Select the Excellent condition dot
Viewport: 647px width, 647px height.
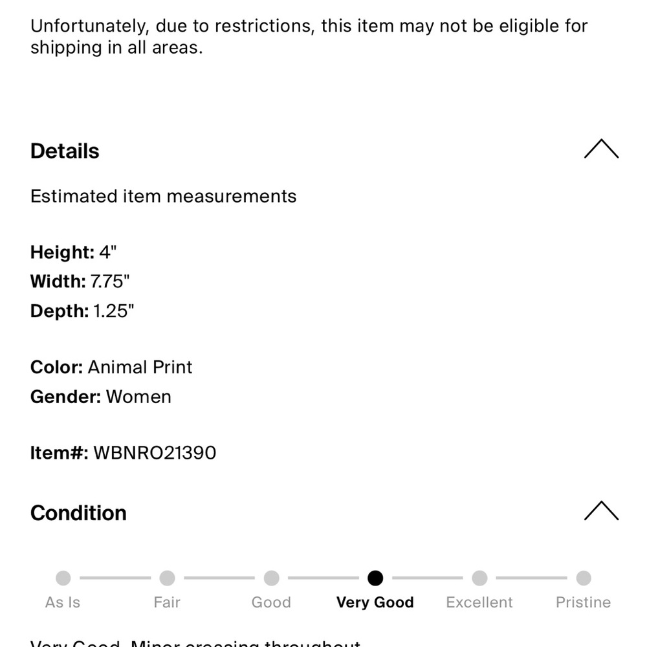click(479, 578)
